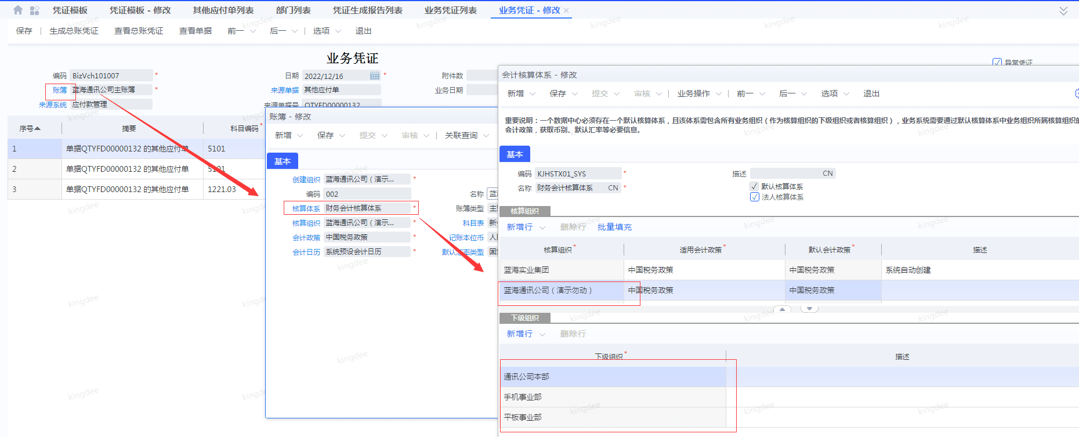1079x437 pixels.
Task: Close the 业务凭证 - 修改 tab
Action: pyautogui.click(x=566, y=10)
